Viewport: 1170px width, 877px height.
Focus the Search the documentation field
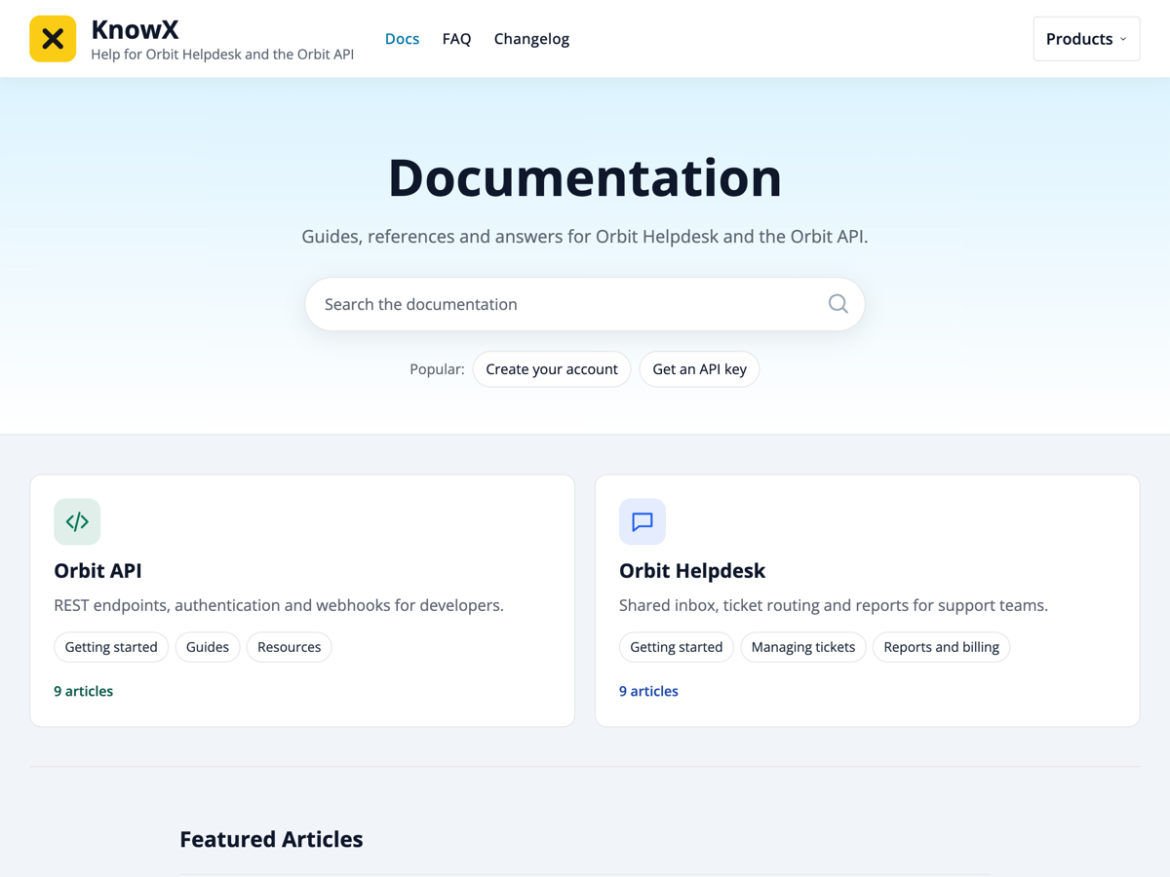pos(585,304)
